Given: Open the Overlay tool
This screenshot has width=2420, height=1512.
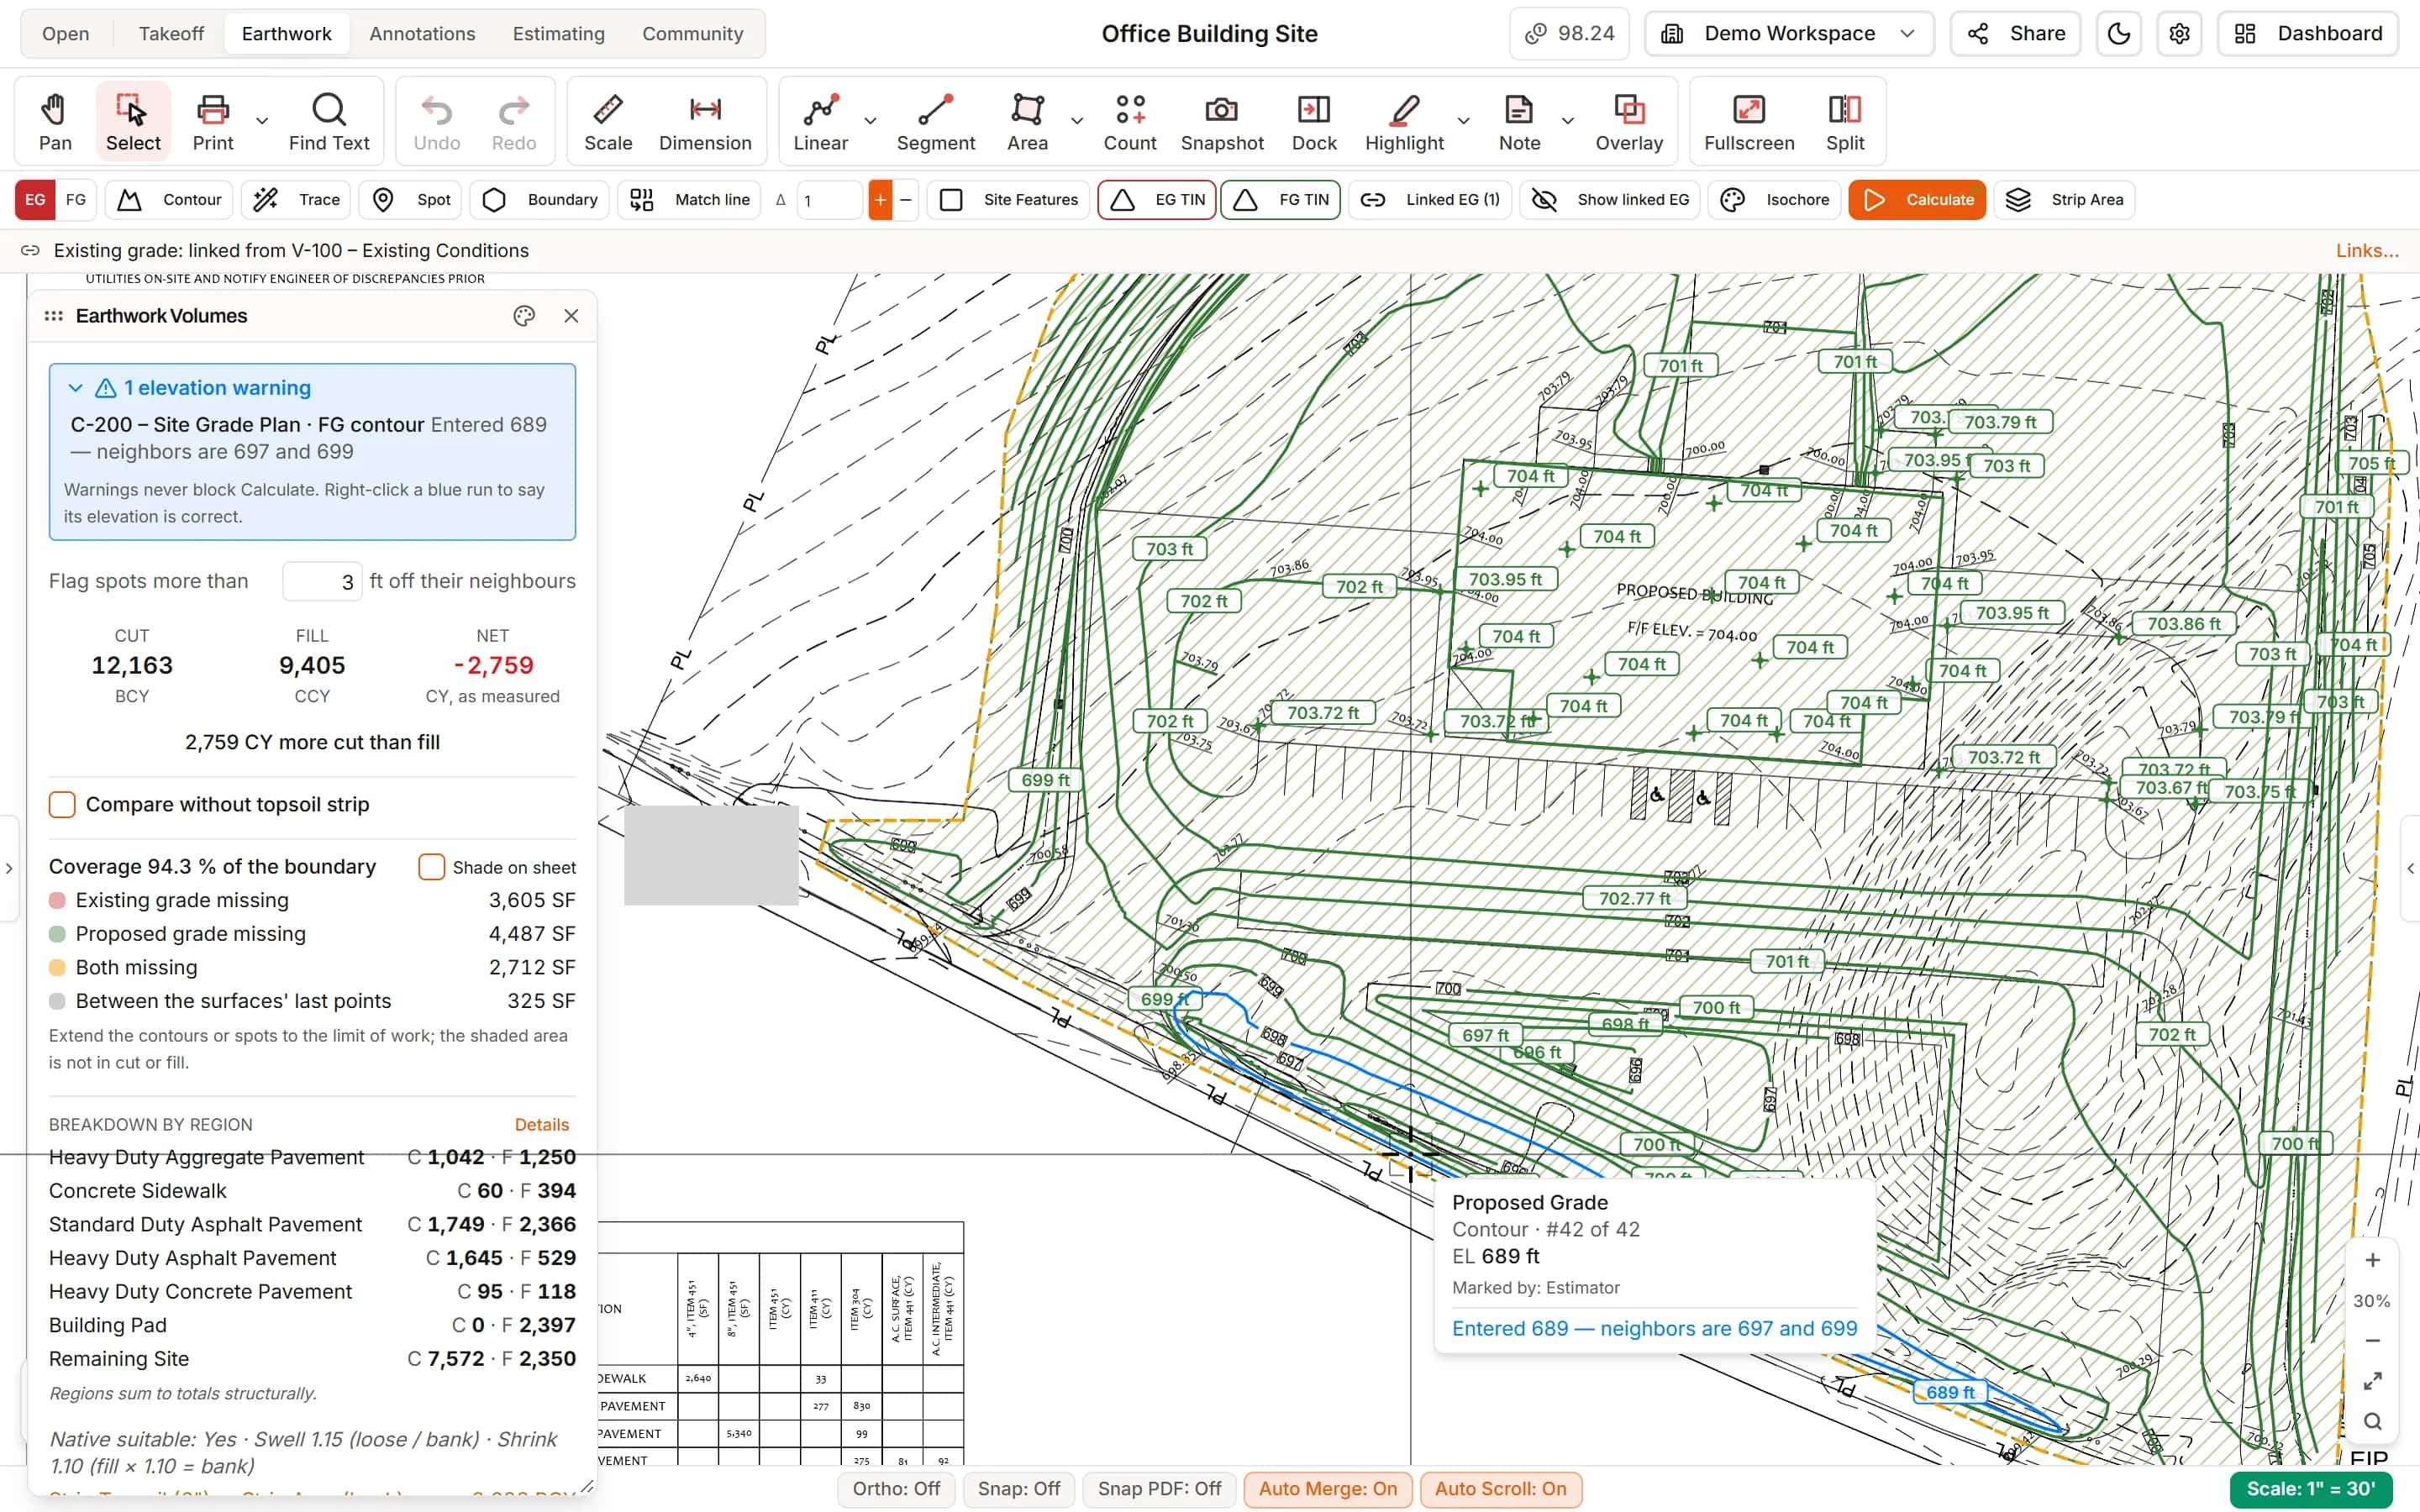Looking at the screenshot, I should pyautogui.click(x=1629, y=121).
